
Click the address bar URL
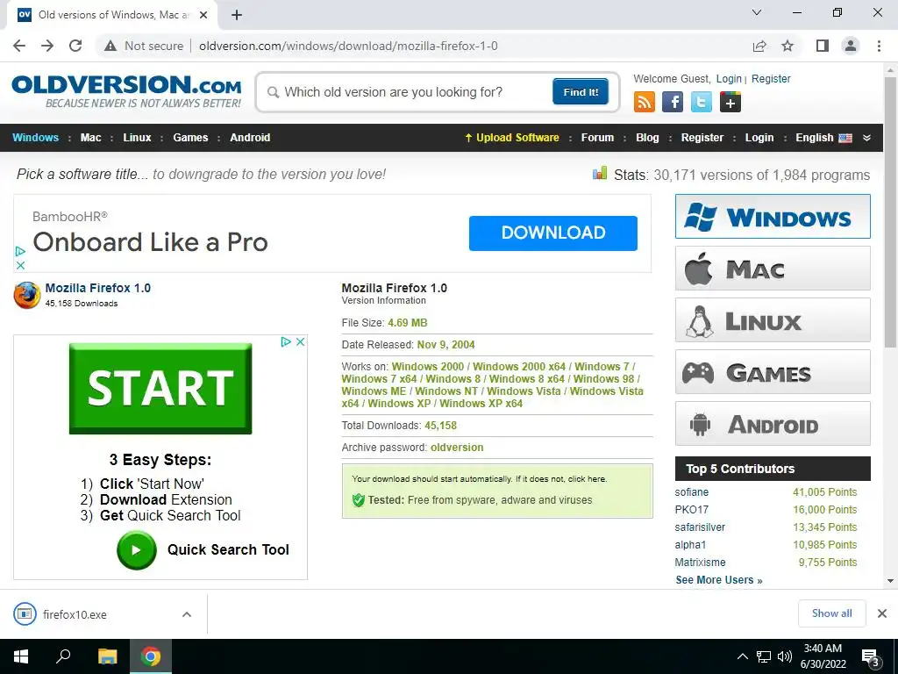[x=348, y=46]
